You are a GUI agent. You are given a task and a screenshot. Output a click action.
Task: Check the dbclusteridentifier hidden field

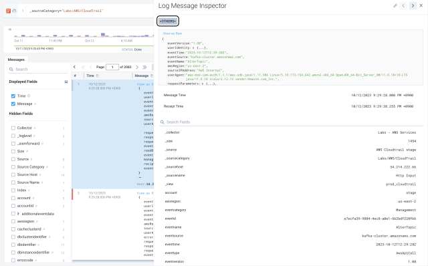[x=13, y=237]
